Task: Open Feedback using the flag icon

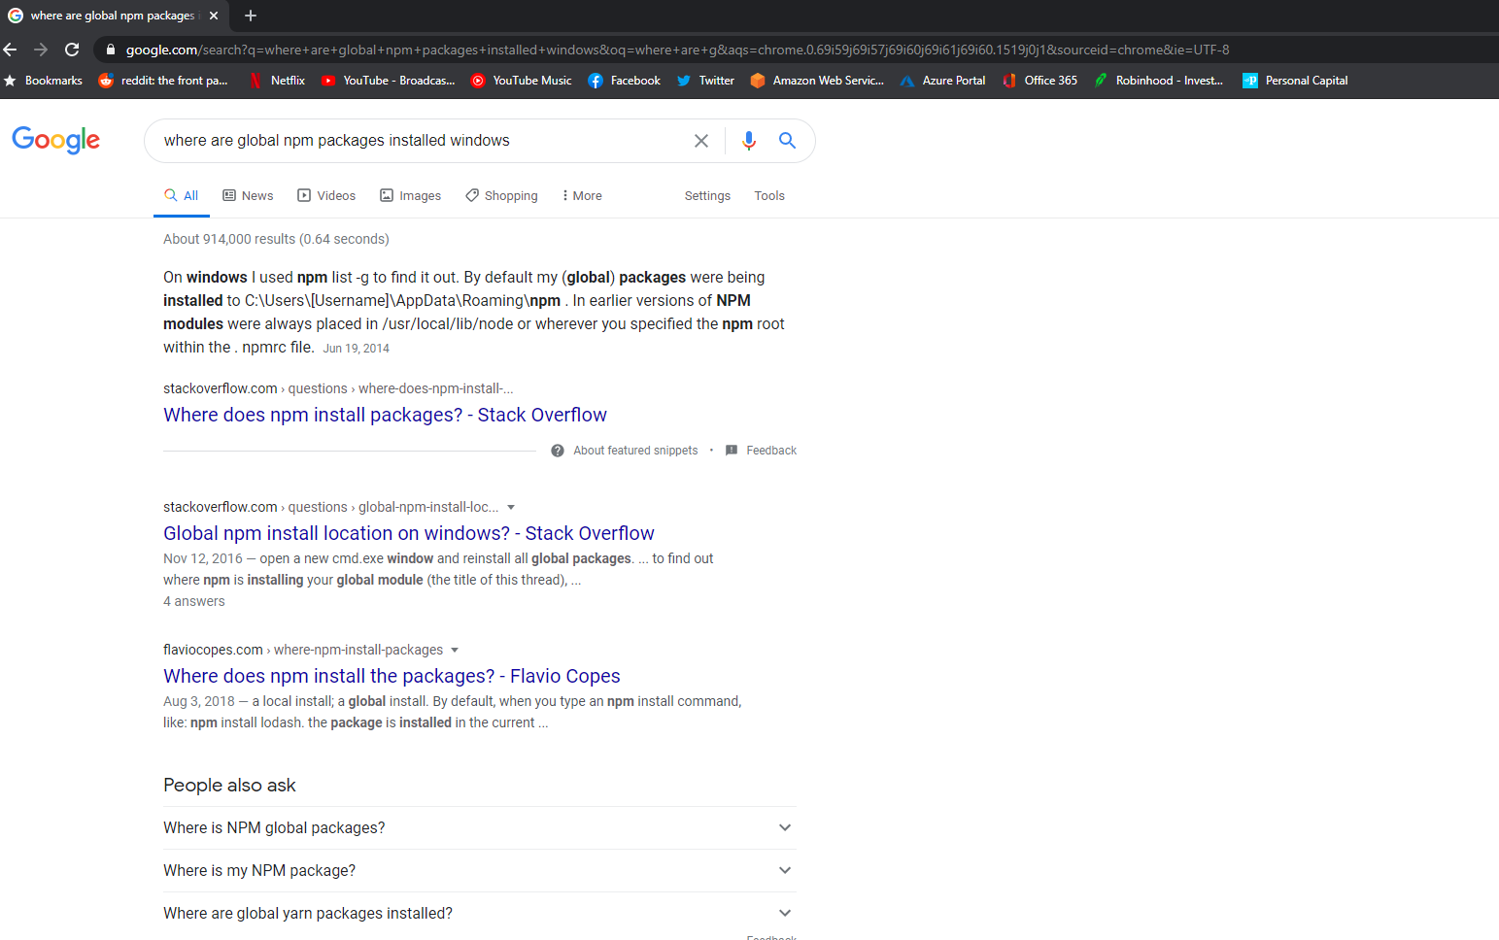Action: pyautogui.click(x=732, y=450)
